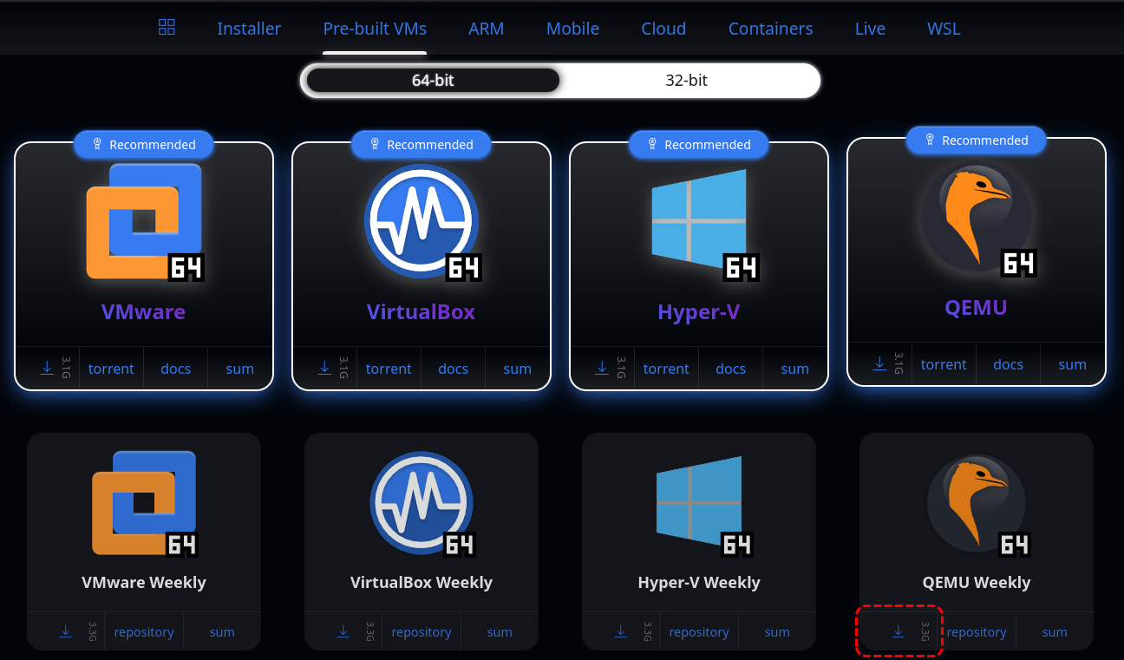Open the Mobile tab
Viewport: 1124px width, 660px height.
[572, 29]
